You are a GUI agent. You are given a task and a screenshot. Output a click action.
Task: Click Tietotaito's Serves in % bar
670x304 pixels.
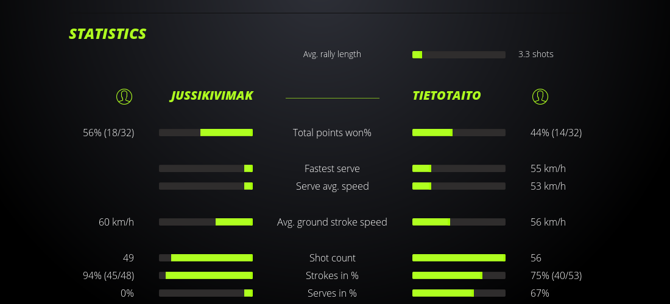click(459, 293)
